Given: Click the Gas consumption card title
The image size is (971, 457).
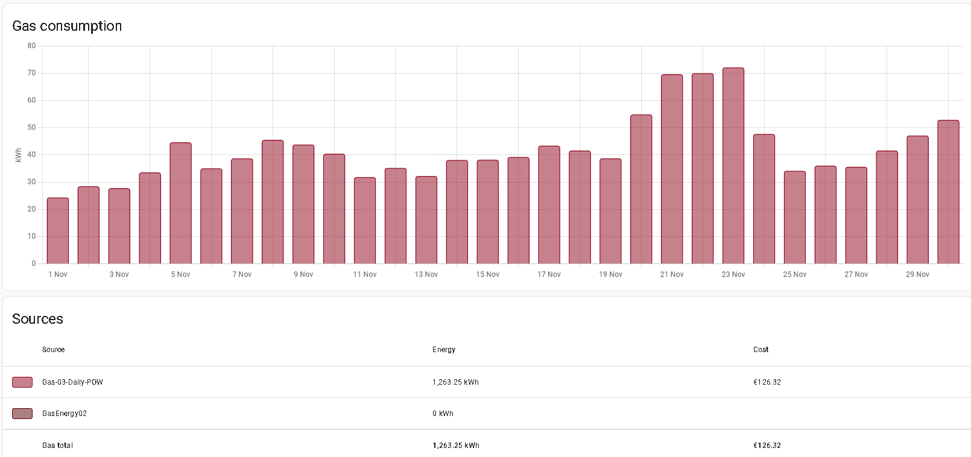Looking at the screenshot, I should 67,26.
